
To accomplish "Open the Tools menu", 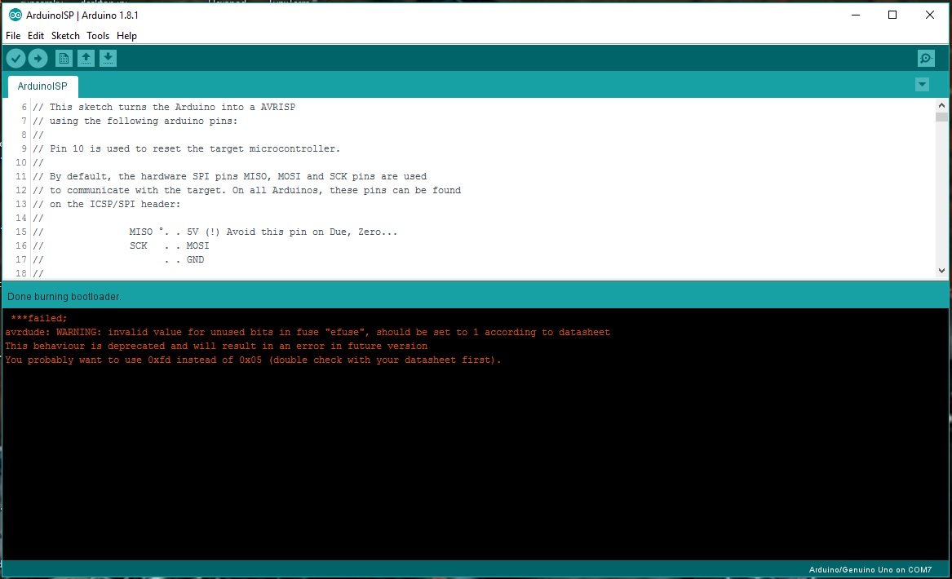I will [x=97, y=35].
